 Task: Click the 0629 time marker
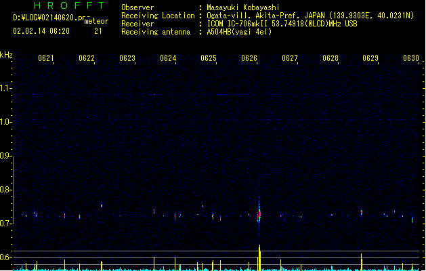pos(370,58)
